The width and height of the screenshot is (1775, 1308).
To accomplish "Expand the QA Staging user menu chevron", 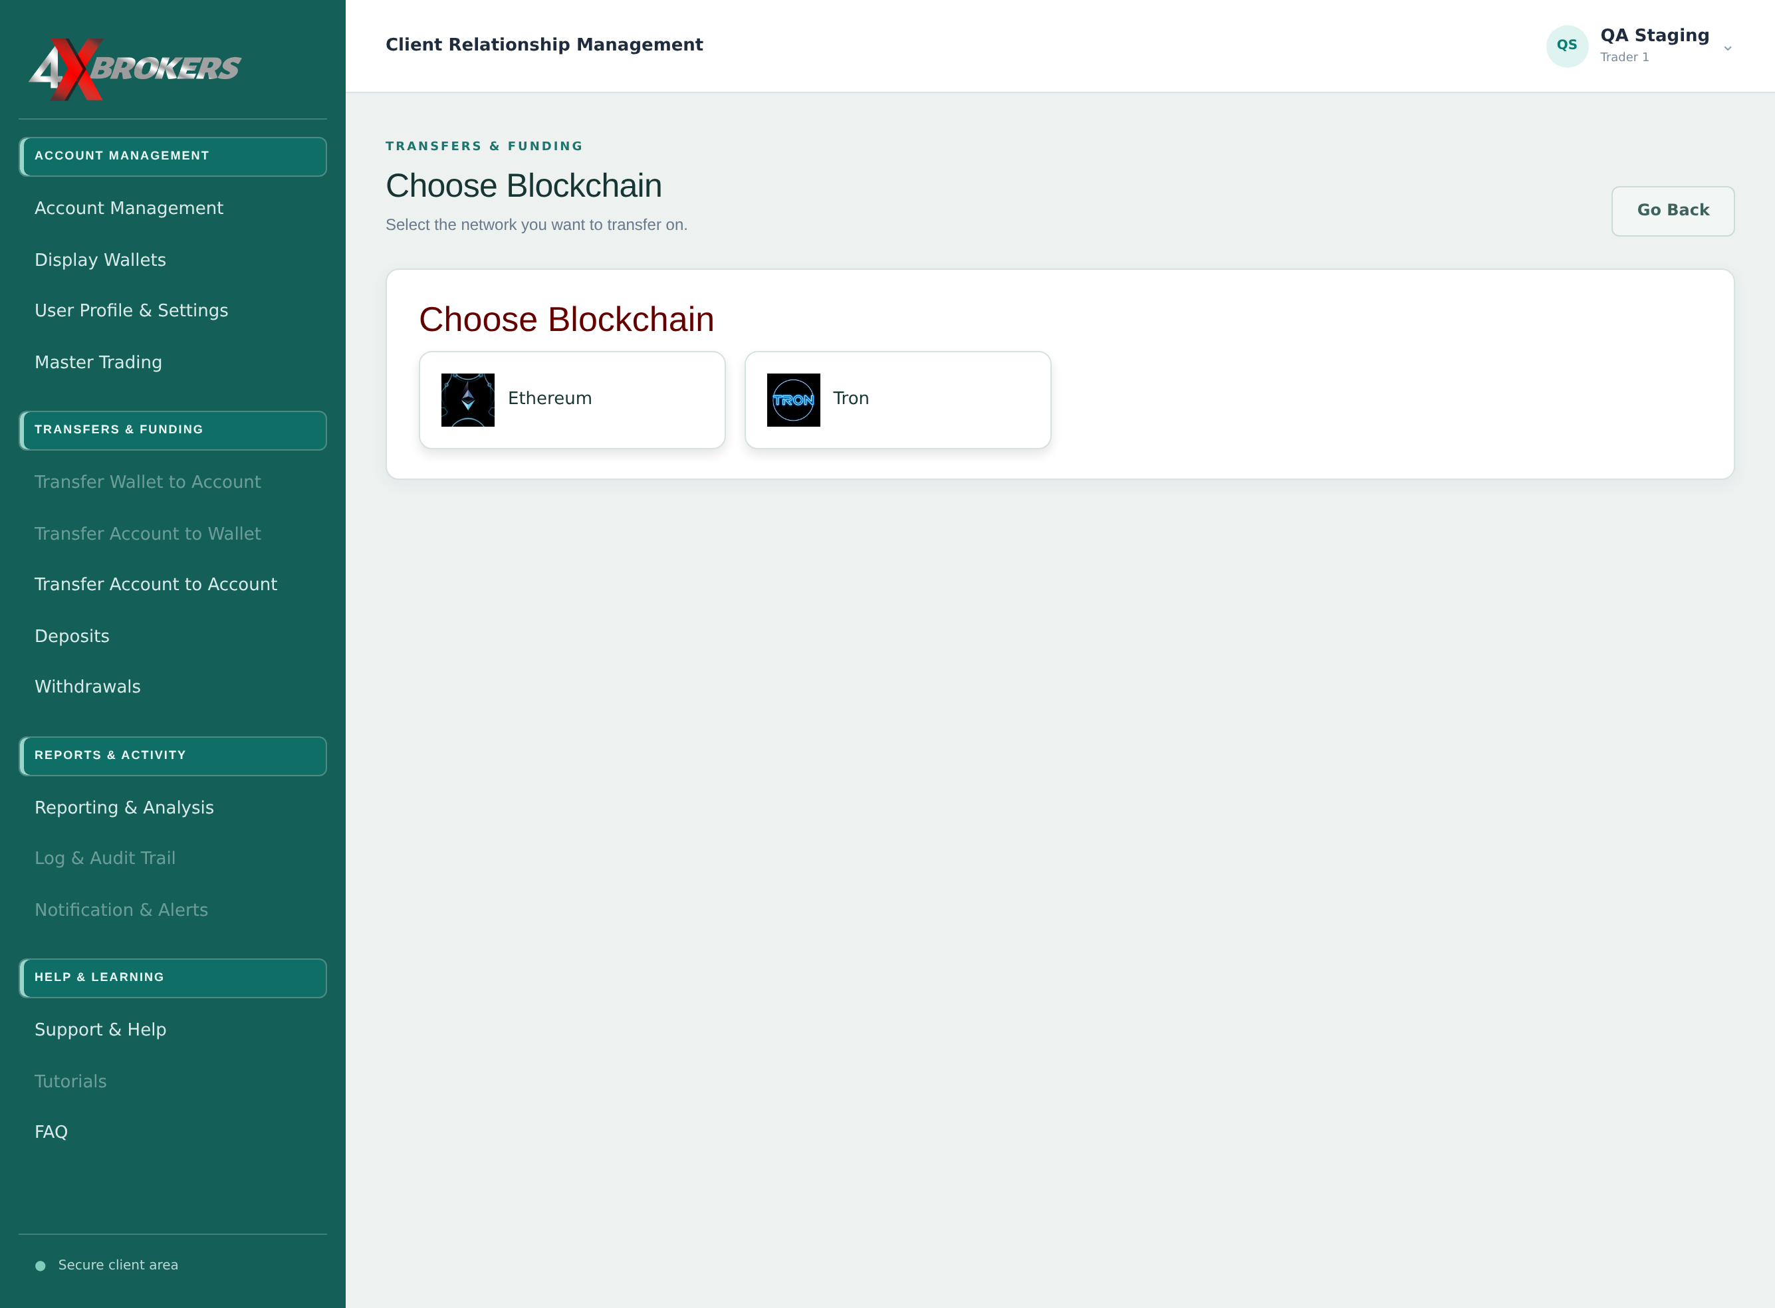I will pyautogui.click(x=1728, y=49).
